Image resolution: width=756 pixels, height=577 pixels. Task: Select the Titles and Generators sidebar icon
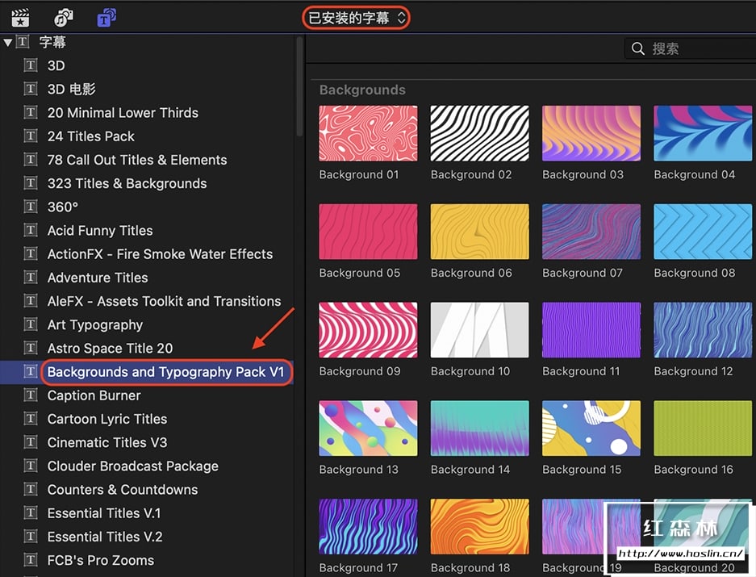point(107,18)
